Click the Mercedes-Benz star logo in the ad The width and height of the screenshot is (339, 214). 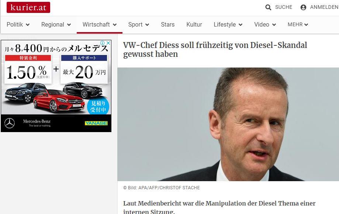pyautogui.click(x=10, y=124)
